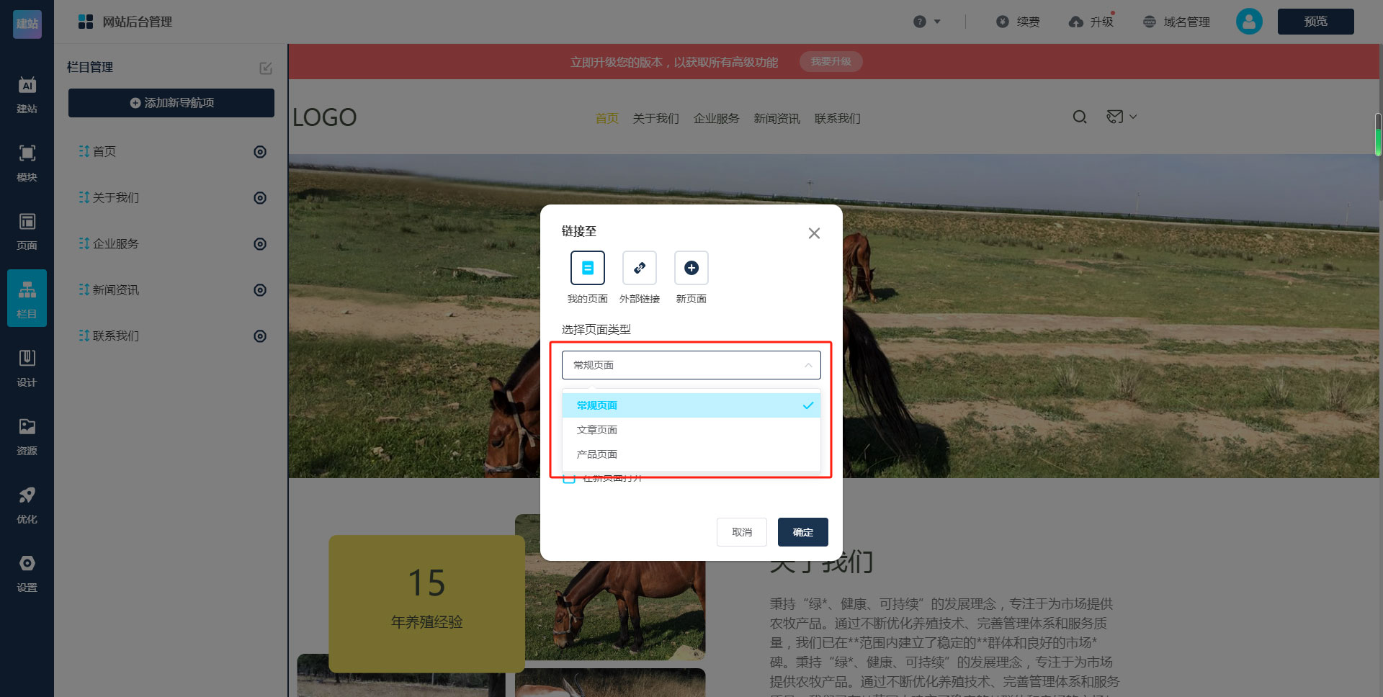
Task: Open the 模块 modules sidebar section
Action: 27,163
